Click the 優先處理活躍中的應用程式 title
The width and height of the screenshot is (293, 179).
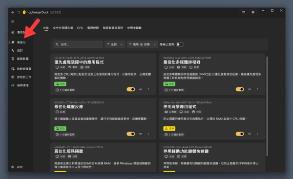coord(79,62)
